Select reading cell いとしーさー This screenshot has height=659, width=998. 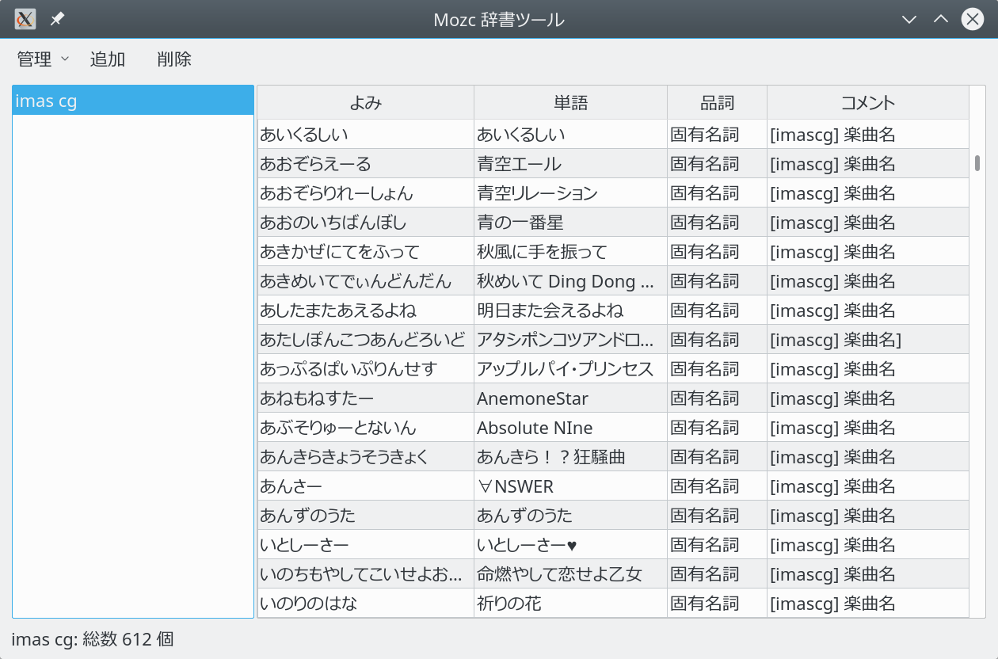point(366,545)
